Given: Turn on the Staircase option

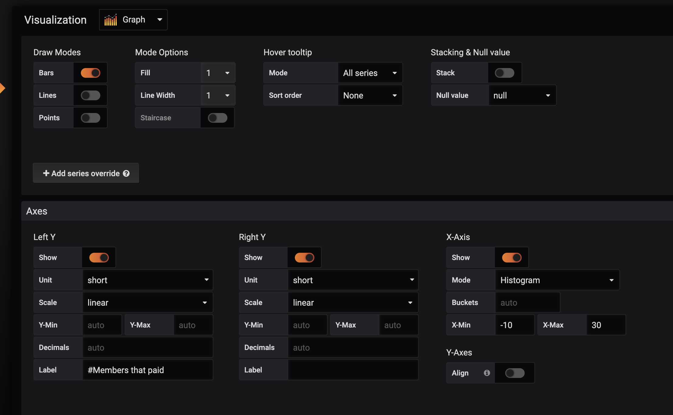Looking at the screenshot, I should [217, 118].
